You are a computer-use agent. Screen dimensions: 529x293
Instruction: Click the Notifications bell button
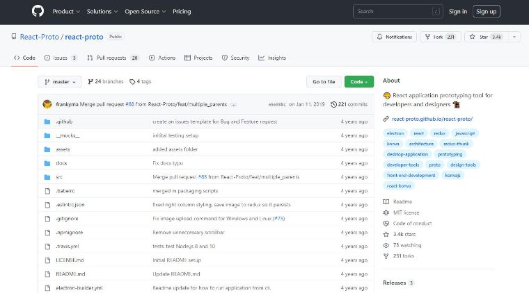(394, 37)
